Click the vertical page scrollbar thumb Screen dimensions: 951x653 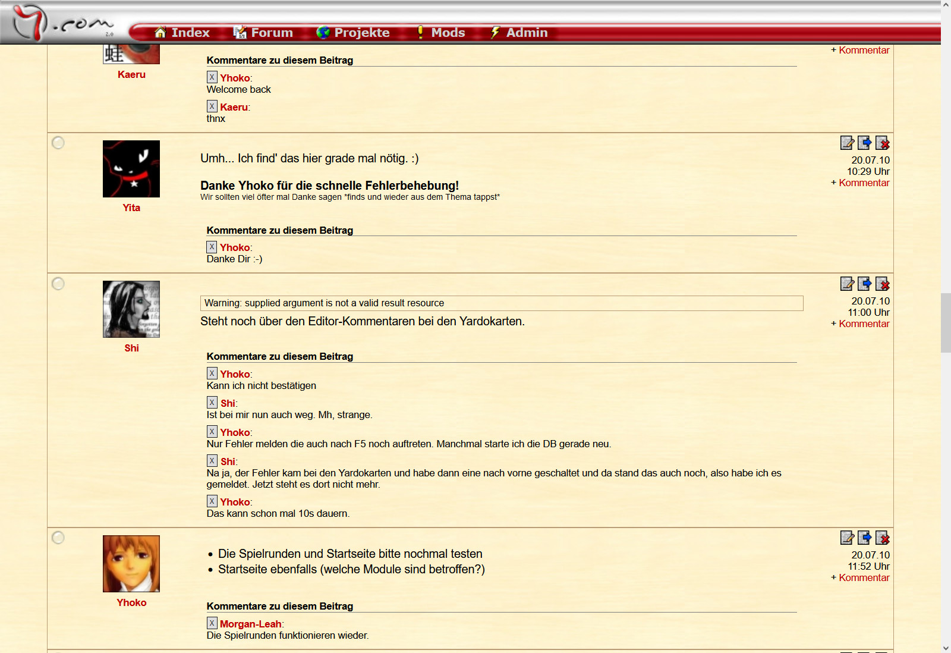click(946, 323)
